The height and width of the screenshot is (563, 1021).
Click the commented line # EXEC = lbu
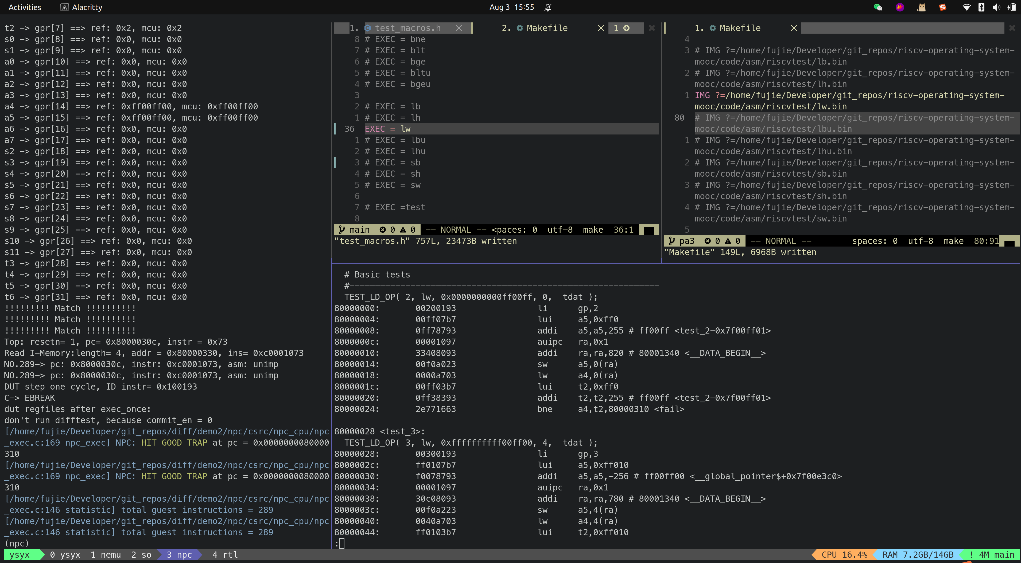395,140
